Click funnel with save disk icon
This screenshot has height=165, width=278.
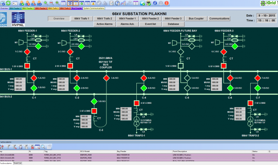coord(20,147)
